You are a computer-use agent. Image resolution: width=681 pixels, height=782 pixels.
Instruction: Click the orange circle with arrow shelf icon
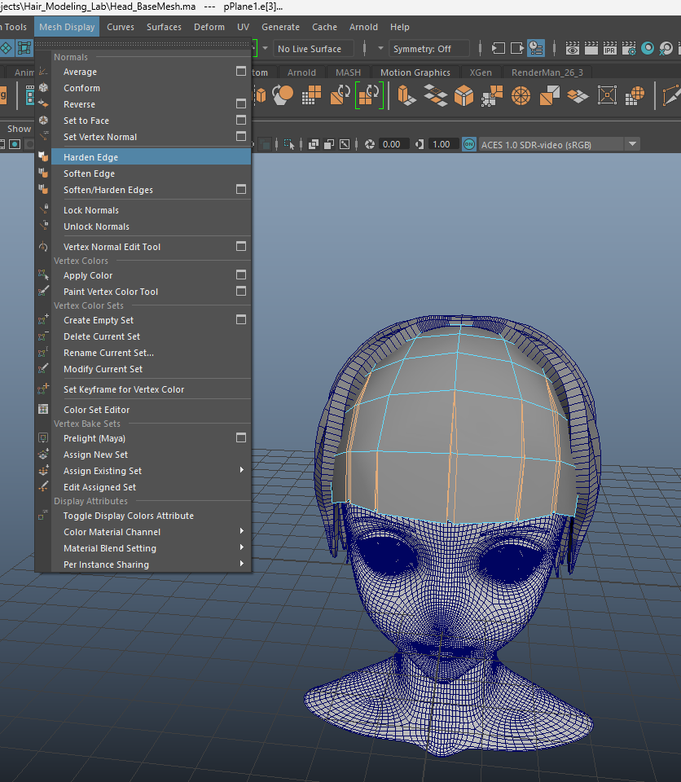tap(283, 94)
